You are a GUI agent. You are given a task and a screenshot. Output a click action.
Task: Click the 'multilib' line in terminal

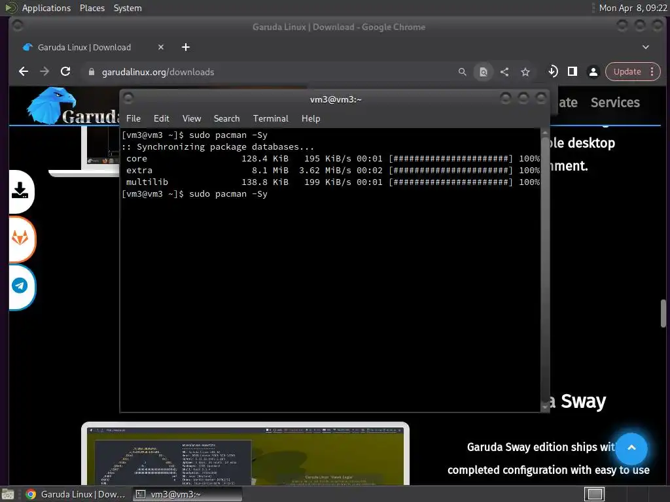pos(332,182)
